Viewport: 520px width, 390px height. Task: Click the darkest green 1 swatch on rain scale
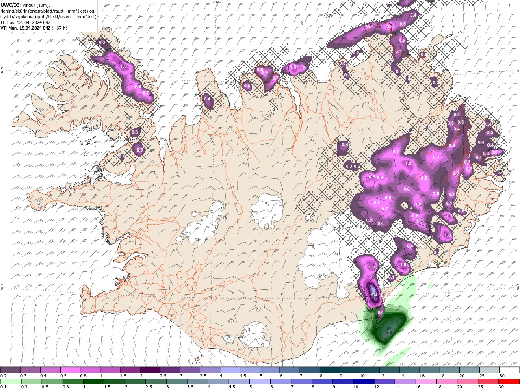pos(94,381)
